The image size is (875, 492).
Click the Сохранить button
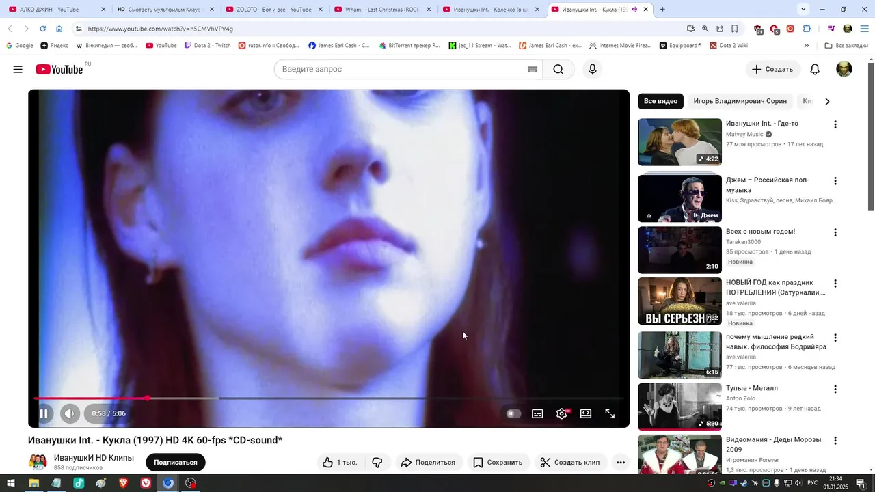[x=498, y=463]
